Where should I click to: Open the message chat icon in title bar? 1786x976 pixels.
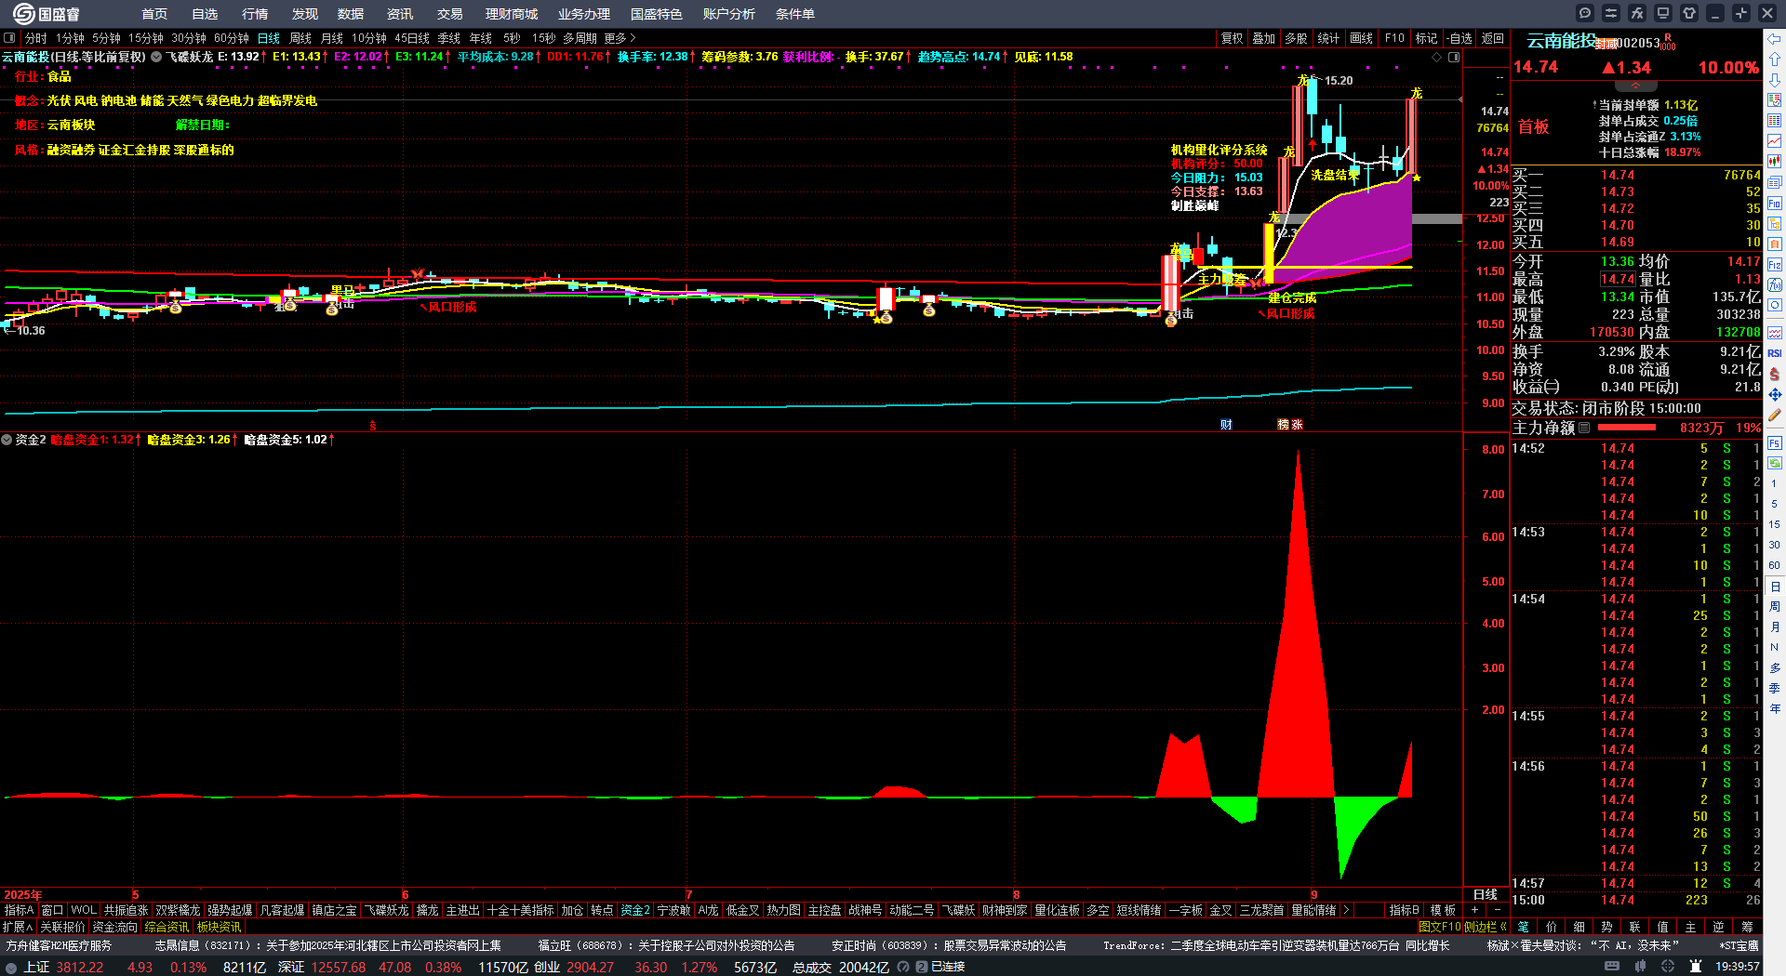[x=1585, y=13]
